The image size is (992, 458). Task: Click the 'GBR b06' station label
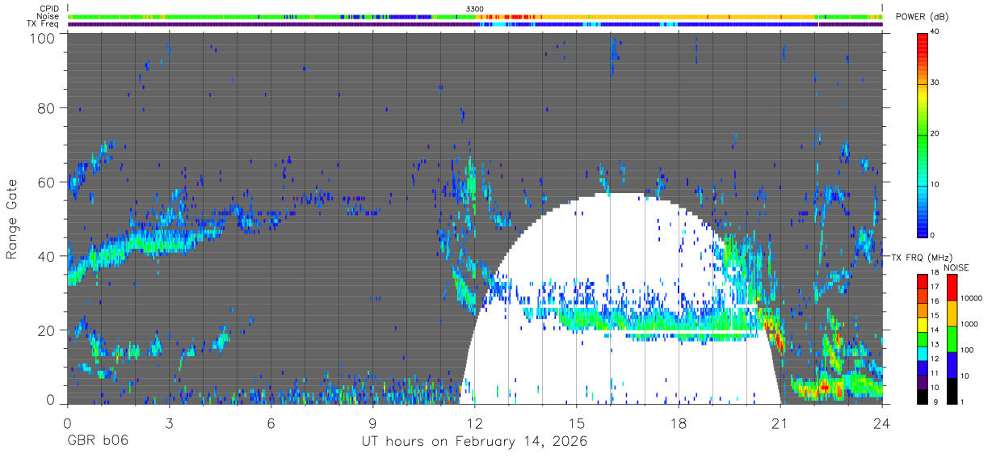click(x=97, y=441)
